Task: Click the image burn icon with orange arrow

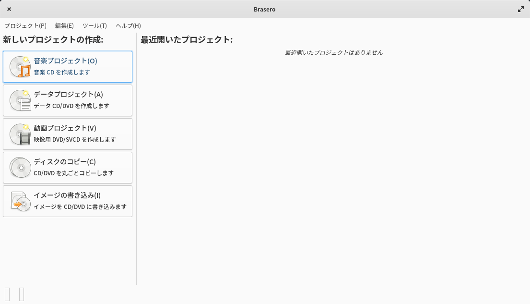Action: tap(20, 201)
